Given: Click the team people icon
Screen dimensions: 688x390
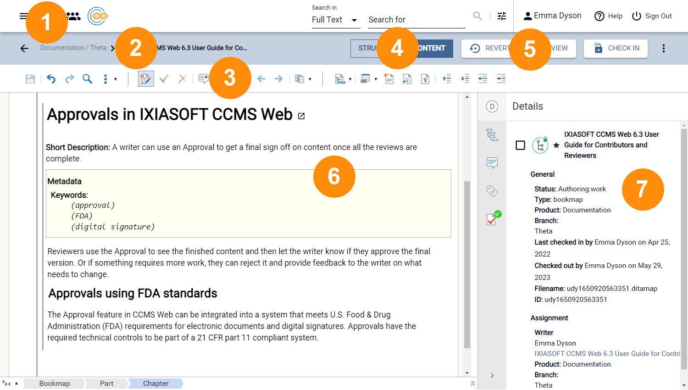Looking at the screenshot, I should pyautogui.click(x=73, y=16).
